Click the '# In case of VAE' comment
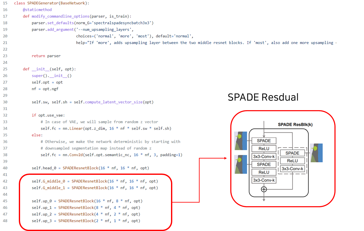The width and height of the screenshot is (364, 231). [99, 122]
